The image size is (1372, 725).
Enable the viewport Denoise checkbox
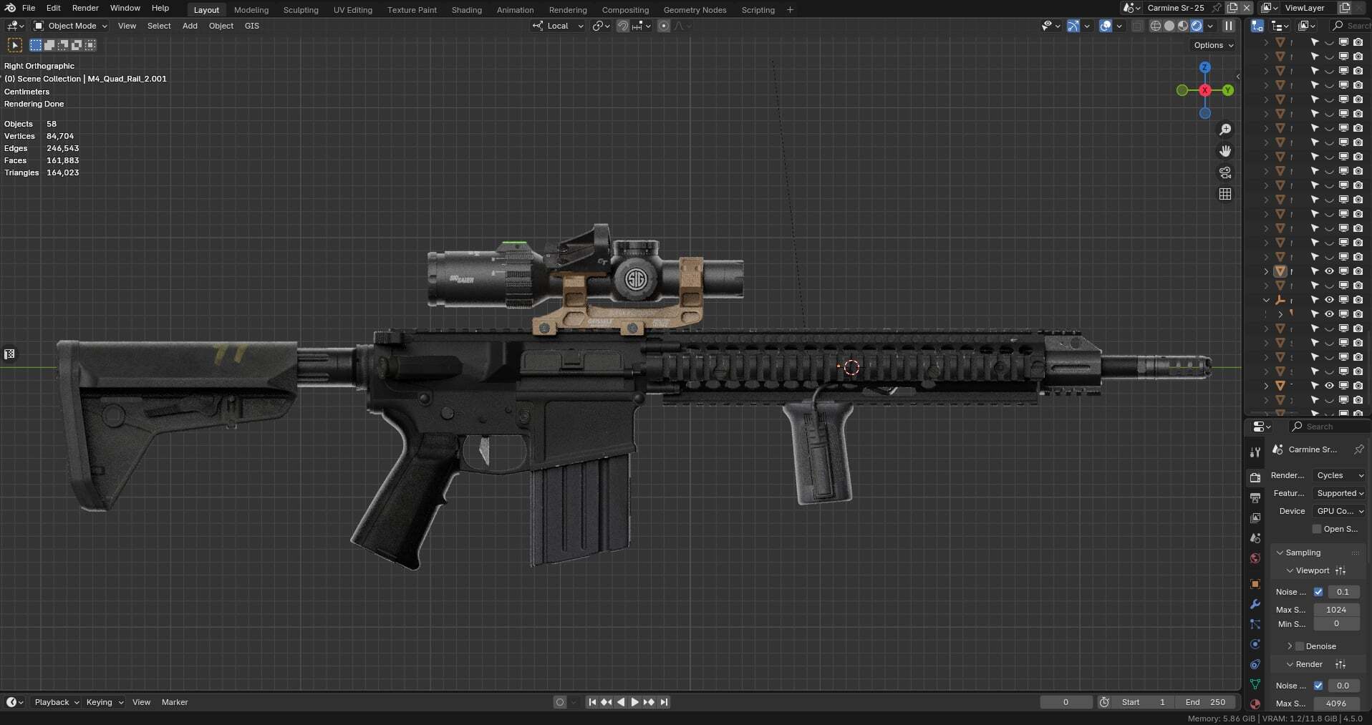click(1300, 646)
